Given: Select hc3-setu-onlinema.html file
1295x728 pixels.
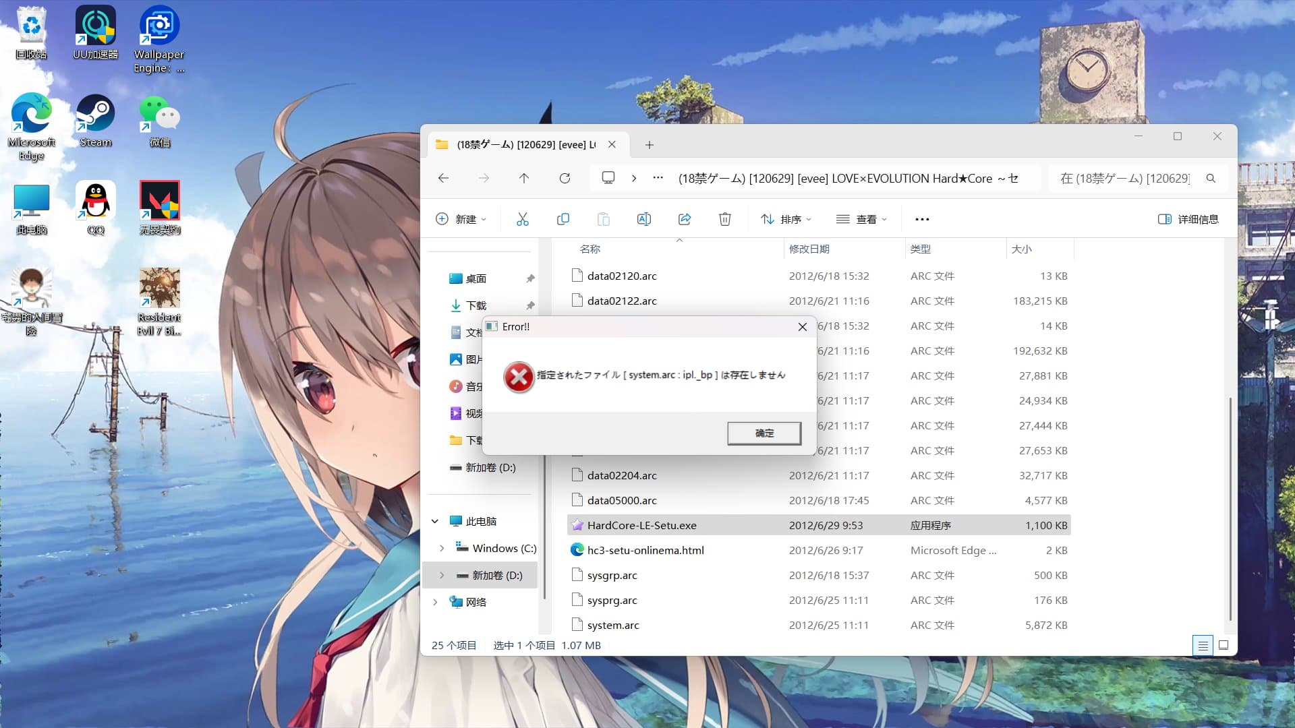Looking at the screenshot, I should (819, 550).
